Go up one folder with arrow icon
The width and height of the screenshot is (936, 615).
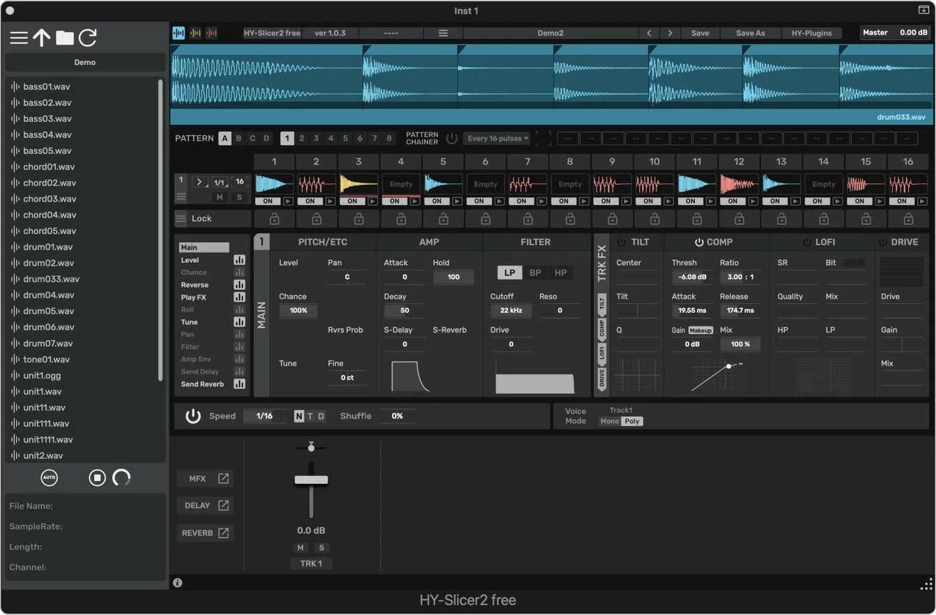(x=42, y=38)
